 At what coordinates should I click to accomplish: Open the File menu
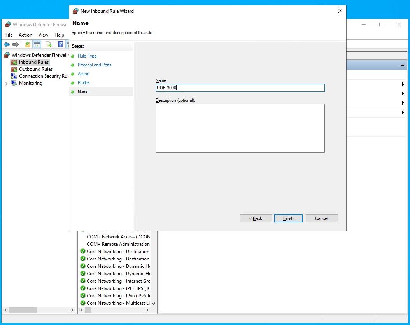(x=9, y=35)
